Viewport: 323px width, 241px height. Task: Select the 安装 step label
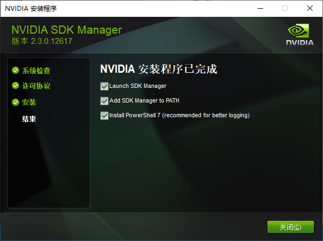coord(29,102)
